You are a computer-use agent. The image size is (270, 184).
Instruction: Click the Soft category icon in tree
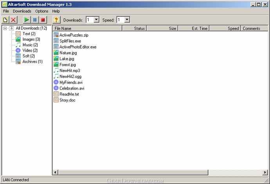tap(18, 56)
